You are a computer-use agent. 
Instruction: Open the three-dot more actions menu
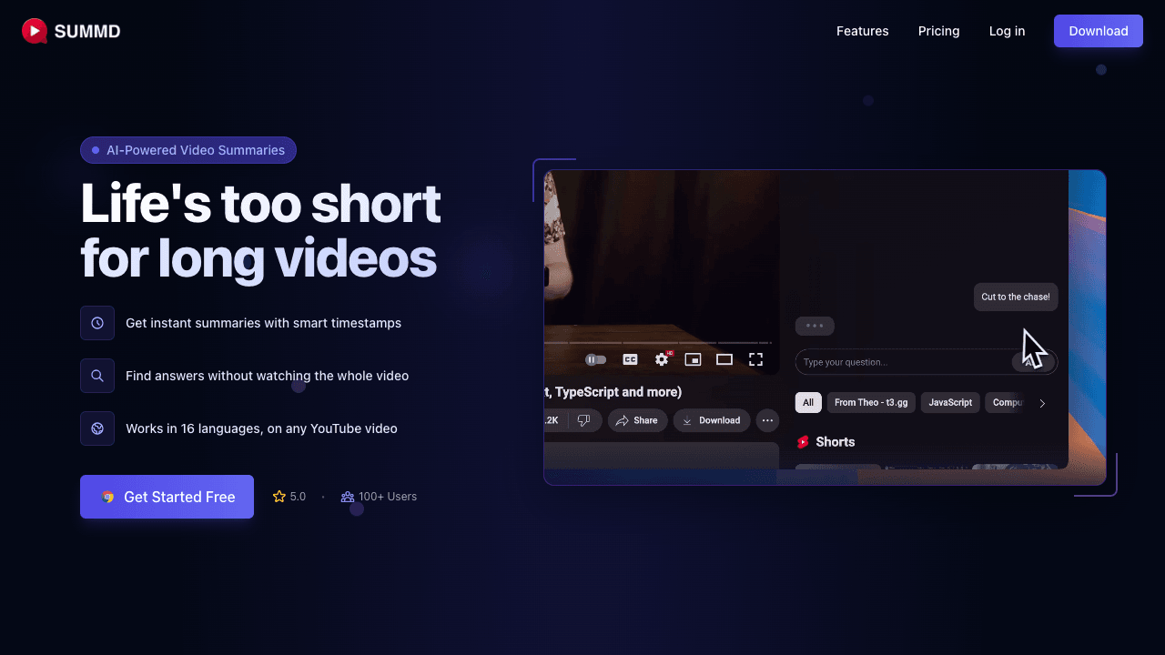coord(767,420)
